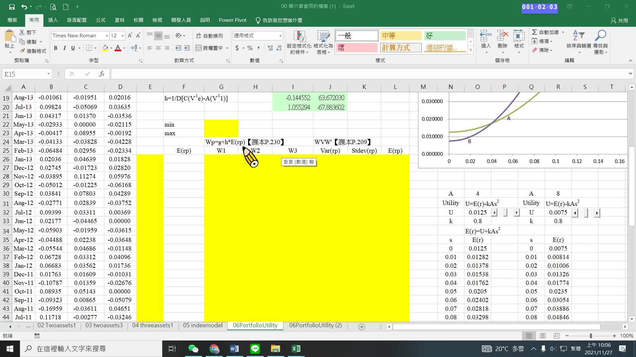
Task: Apply 壞 Bad cell style
Action: click(357, 48)
